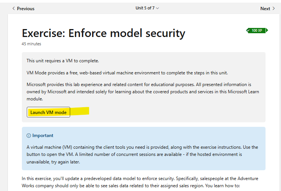Click the 100 XP badge
This screenshot has height=191, width=281.
click(257, 31)
